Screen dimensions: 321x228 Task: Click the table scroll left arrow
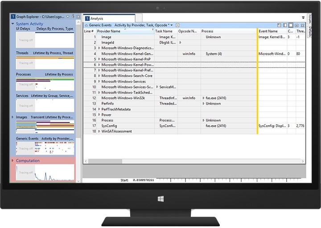[x=86, y=161]
